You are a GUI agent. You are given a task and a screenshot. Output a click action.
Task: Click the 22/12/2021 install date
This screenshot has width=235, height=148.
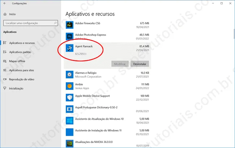click(x=142, y=100)
